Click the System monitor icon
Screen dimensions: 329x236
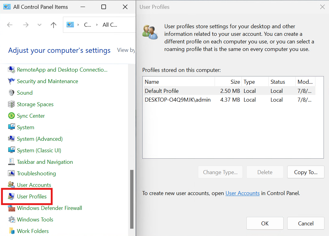click(11, 127)
